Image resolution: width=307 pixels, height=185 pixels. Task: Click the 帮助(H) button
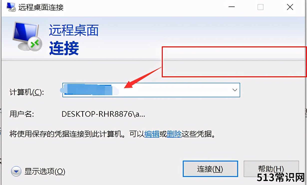coord(271,169)
